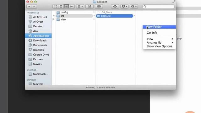Open the View submenu in context menu

pos(159,39)
